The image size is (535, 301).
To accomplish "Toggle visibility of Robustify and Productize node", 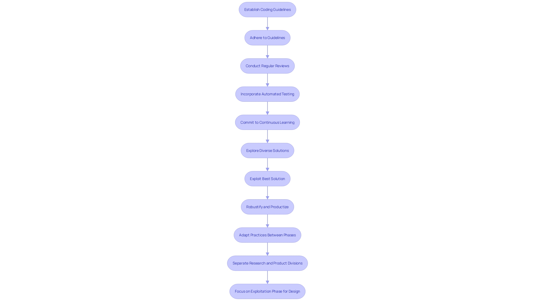I will pos(267,207).
